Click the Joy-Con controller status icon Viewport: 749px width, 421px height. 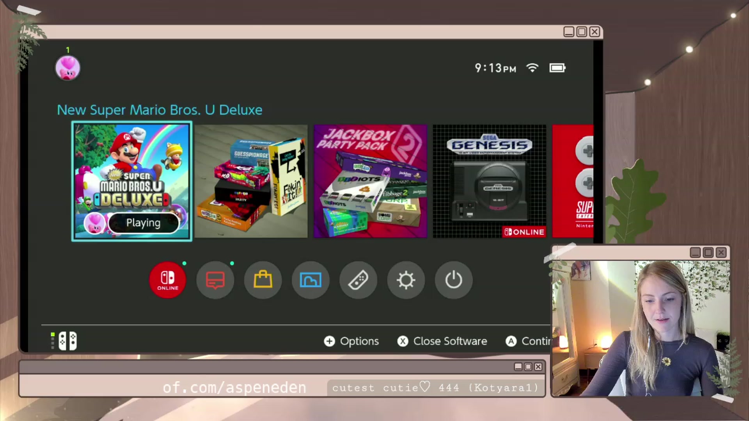click(64, 341)
